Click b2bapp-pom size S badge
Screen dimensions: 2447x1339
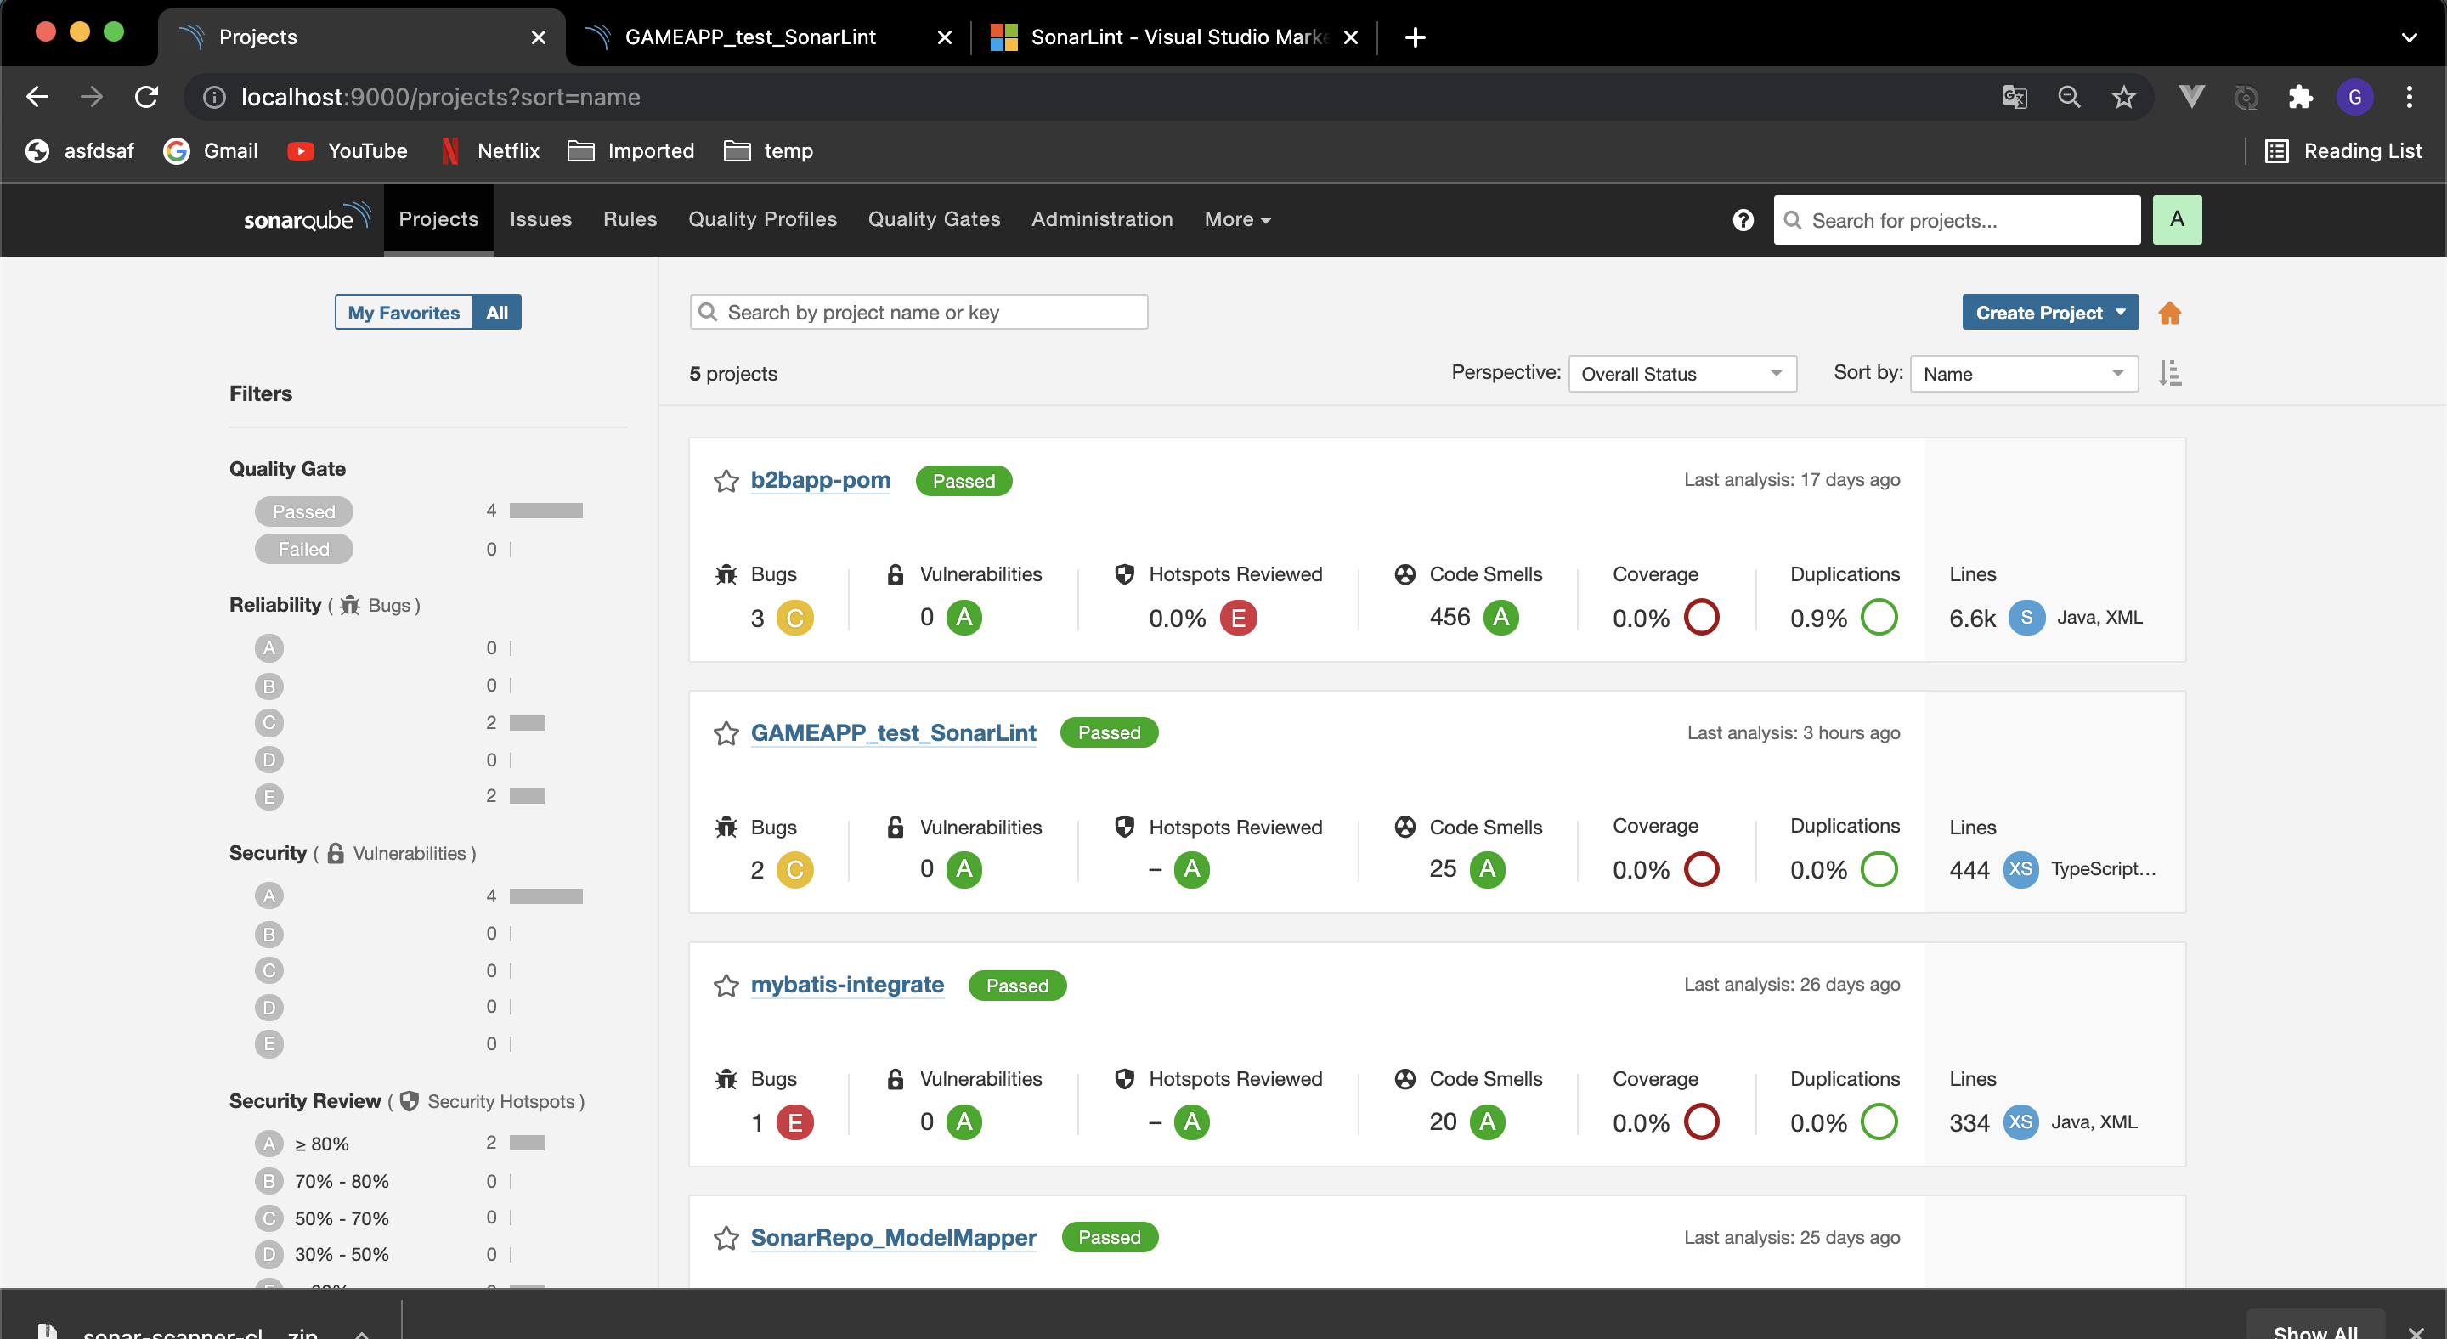point(2026,618)
